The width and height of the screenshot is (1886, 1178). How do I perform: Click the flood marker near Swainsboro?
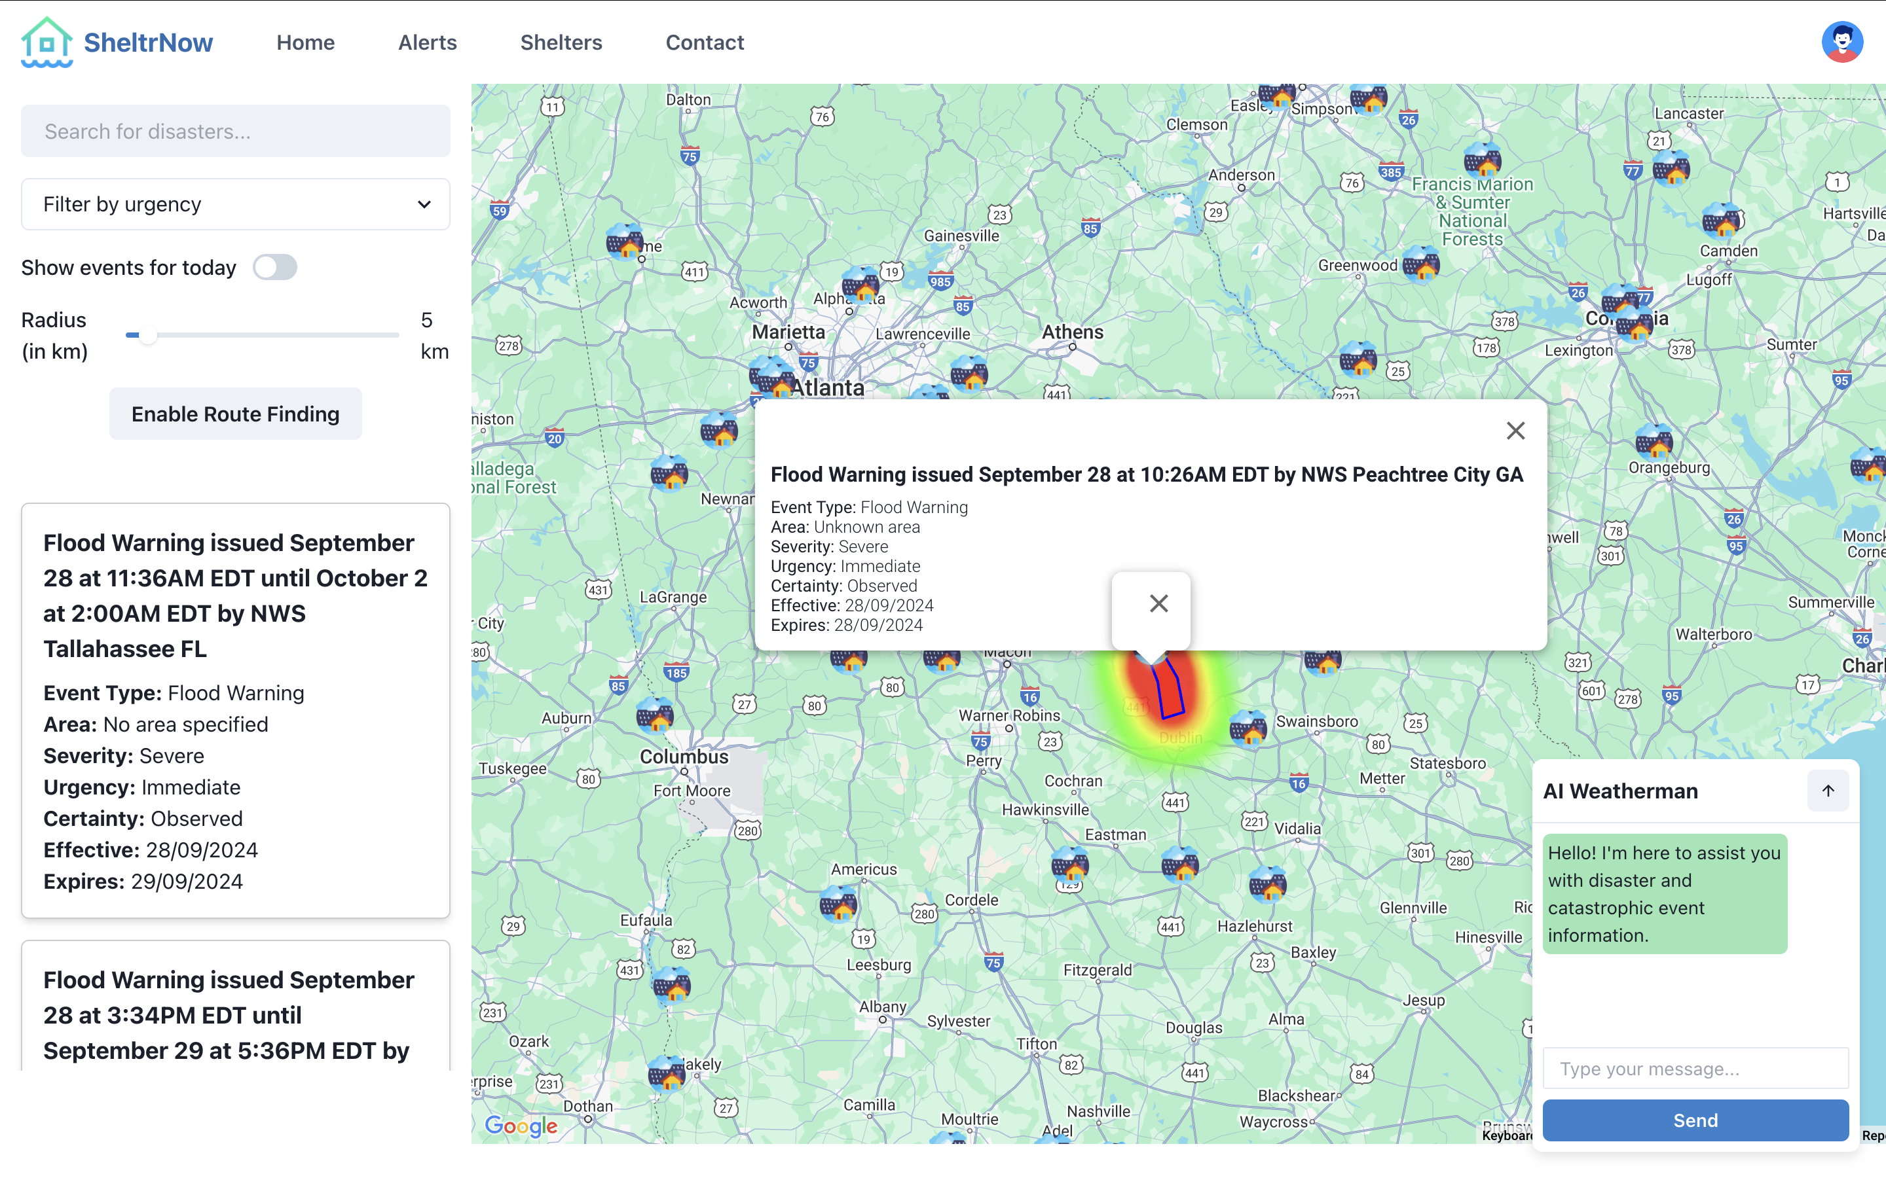point(1248,729)
